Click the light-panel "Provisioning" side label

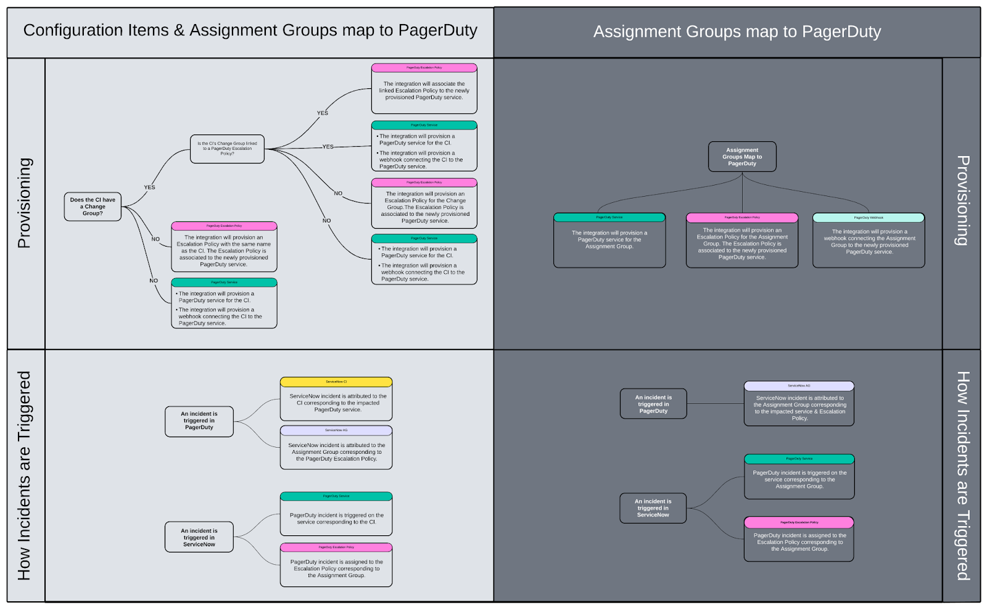[25, 203]
